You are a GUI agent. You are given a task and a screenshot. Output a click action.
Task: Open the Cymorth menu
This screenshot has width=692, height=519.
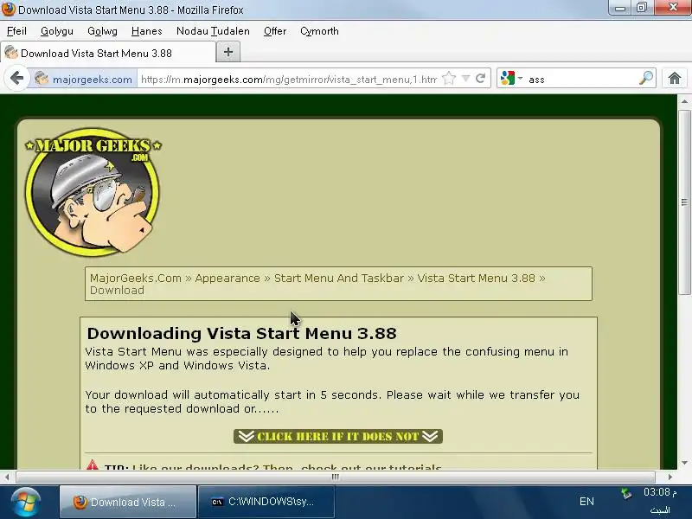tap(319, 31)
